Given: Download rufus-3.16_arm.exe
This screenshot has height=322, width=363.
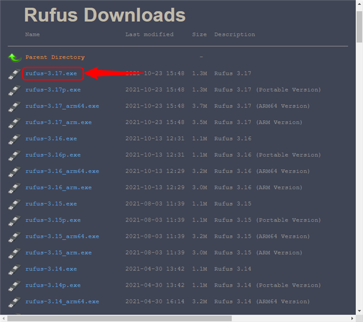Looking at the screenshot, I should [x=59, y=188].
